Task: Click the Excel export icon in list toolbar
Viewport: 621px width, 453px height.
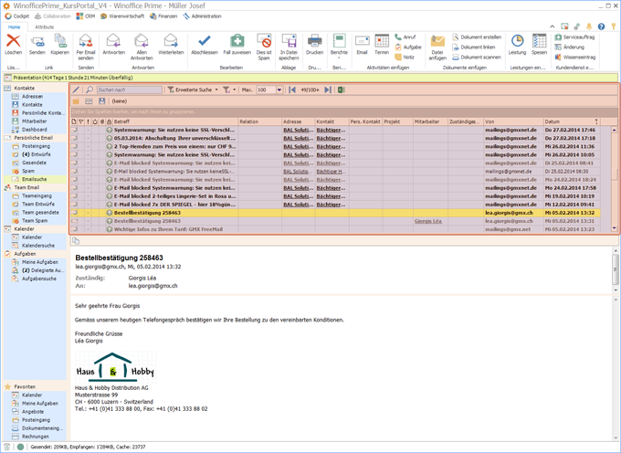Action: [x=341, y=90]
